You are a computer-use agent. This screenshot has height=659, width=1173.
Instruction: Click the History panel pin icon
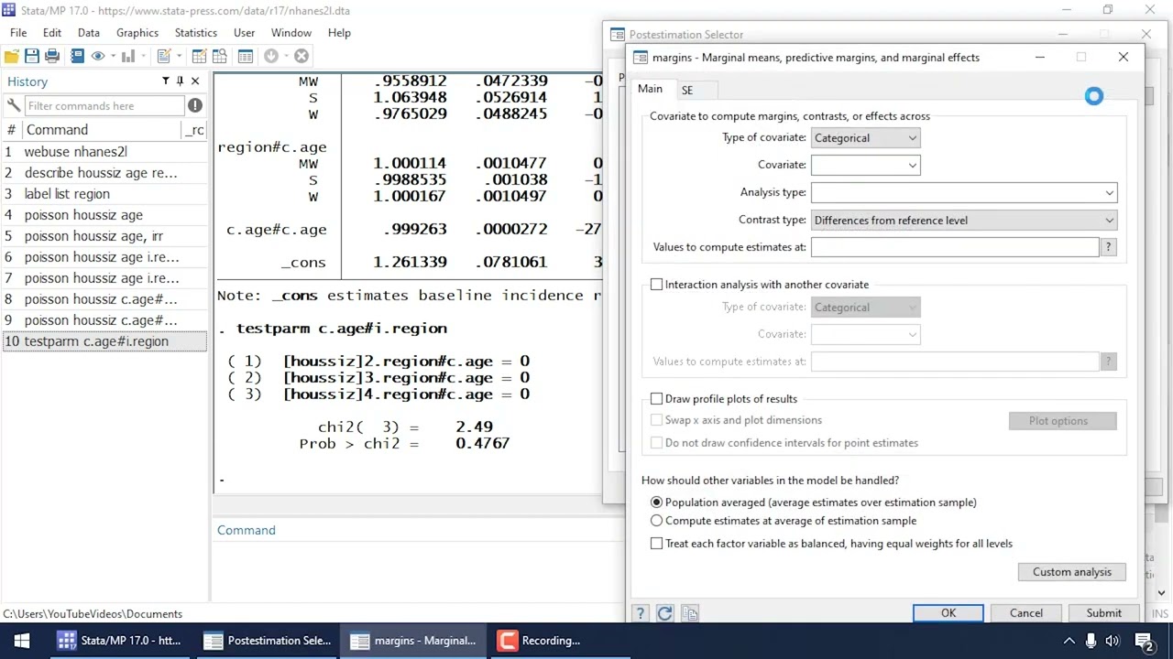tap(180, 81)
